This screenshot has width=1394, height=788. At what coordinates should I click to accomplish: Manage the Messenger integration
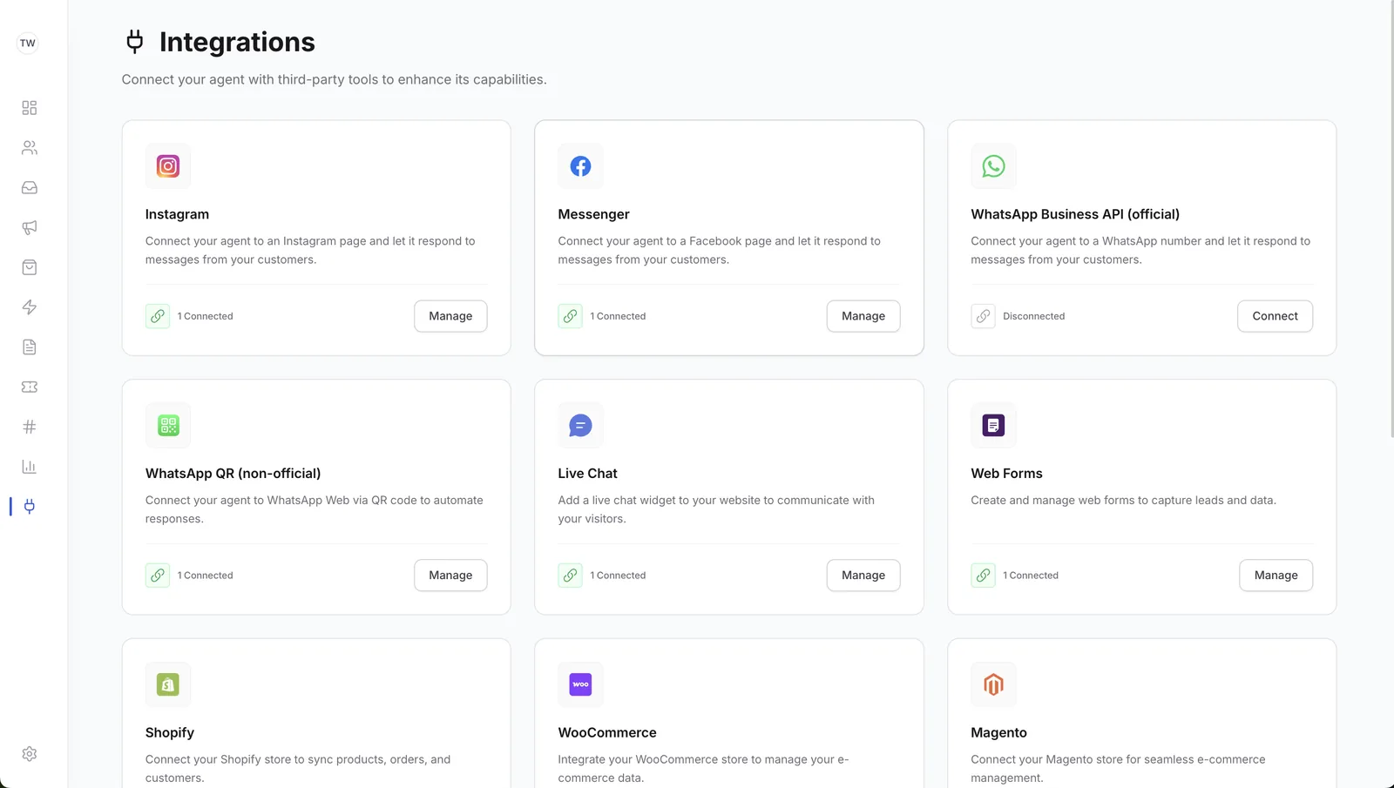863,316
